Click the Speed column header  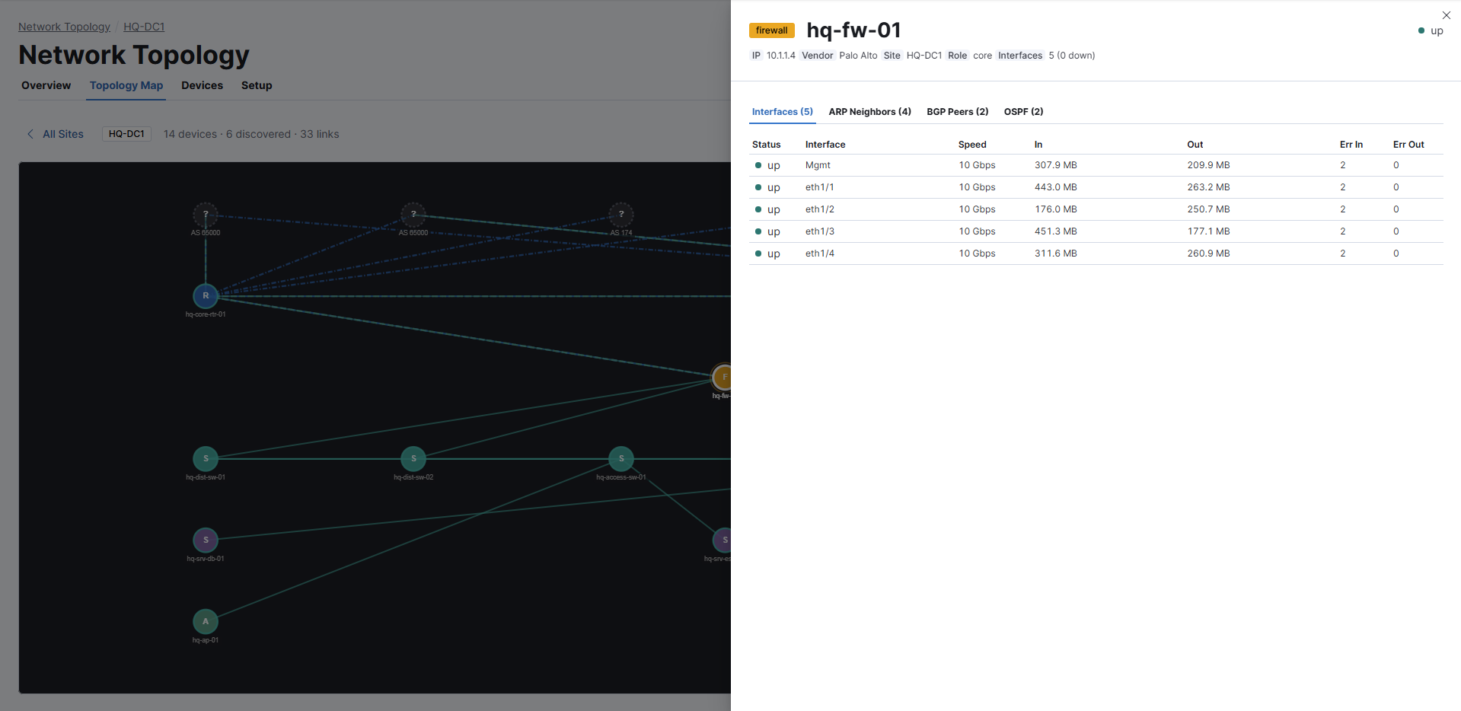pos(972,145)
